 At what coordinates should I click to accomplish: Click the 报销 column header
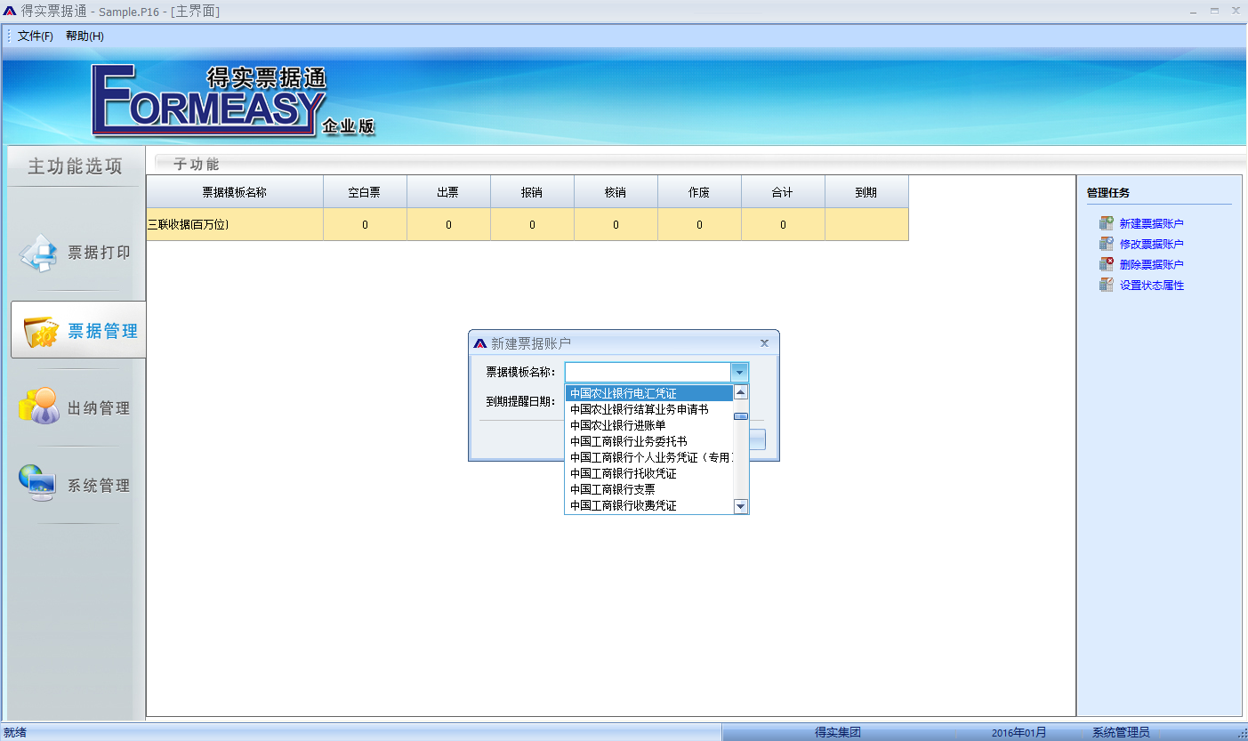(532, 192)
